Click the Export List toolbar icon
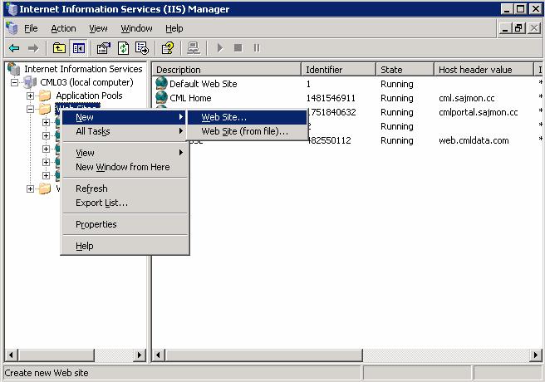 coord(142,48)
